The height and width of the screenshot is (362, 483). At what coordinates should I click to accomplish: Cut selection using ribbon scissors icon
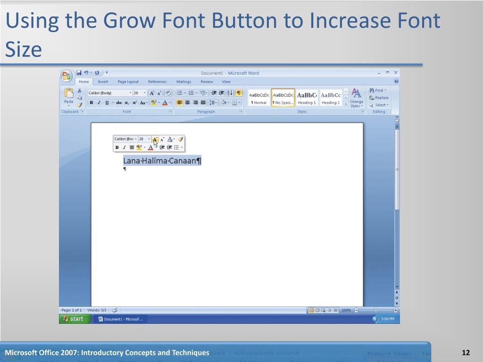[x=79, y=90]
